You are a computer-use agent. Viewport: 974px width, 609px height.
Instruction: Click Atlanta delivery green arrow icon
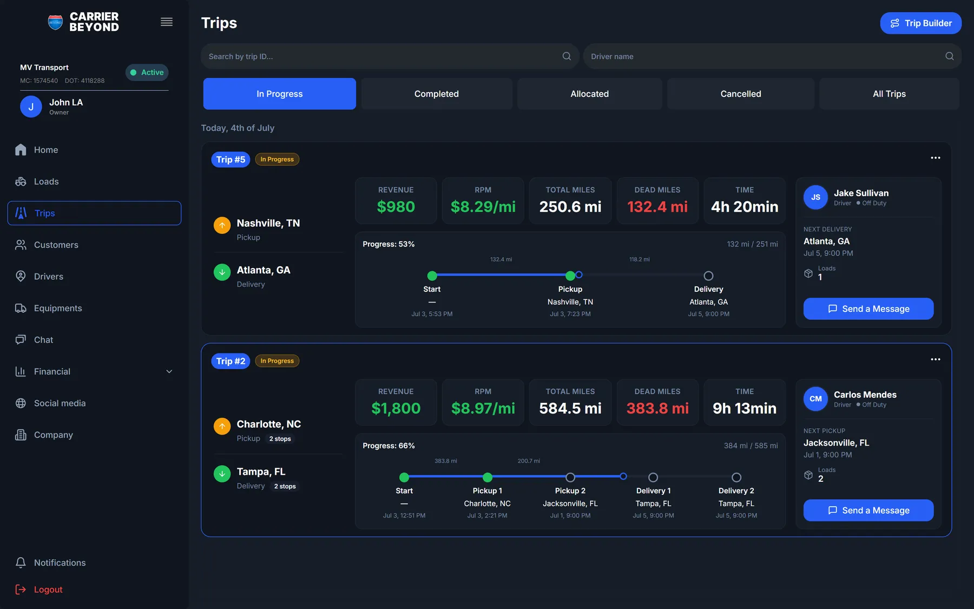222,272
